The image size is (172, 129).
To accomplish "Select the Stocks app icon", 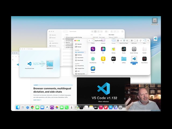I will click(124, 49).
